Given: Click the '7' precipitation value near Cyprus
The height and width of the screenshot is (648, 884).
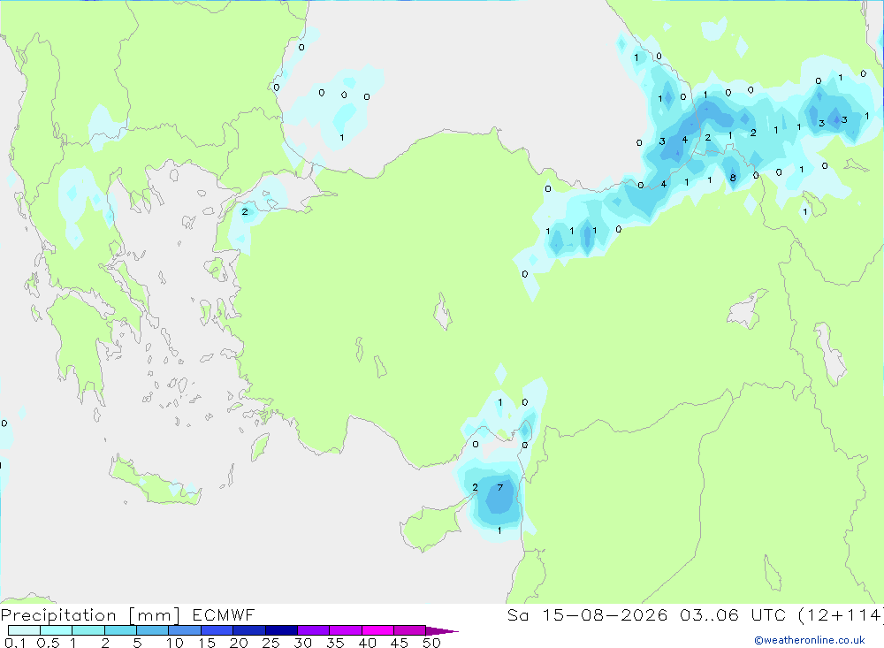Looking at the screenshot, I should [x=500, y=487].
